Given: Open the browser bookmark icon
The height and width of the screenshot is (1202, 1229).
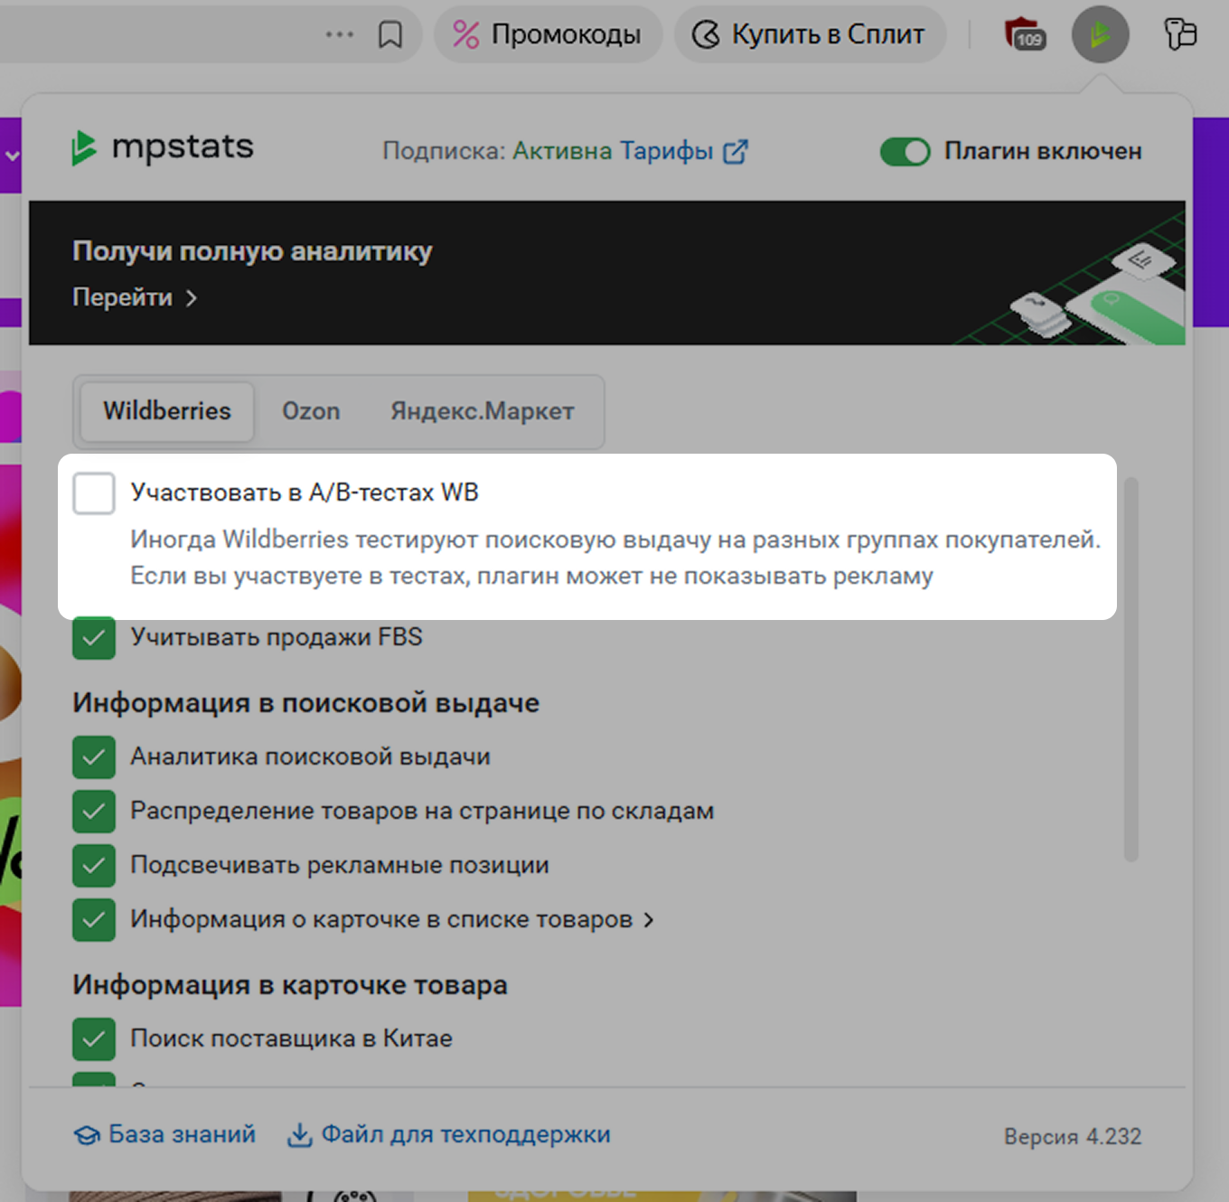Looking at the screenshot, I should tap(390, 35).
